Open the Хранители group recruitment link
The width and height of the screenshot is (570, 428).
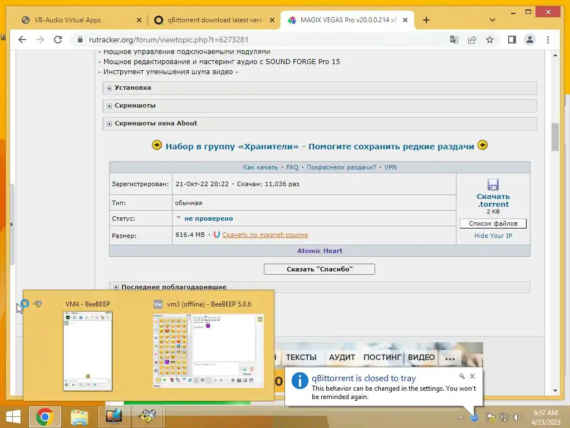320,147
